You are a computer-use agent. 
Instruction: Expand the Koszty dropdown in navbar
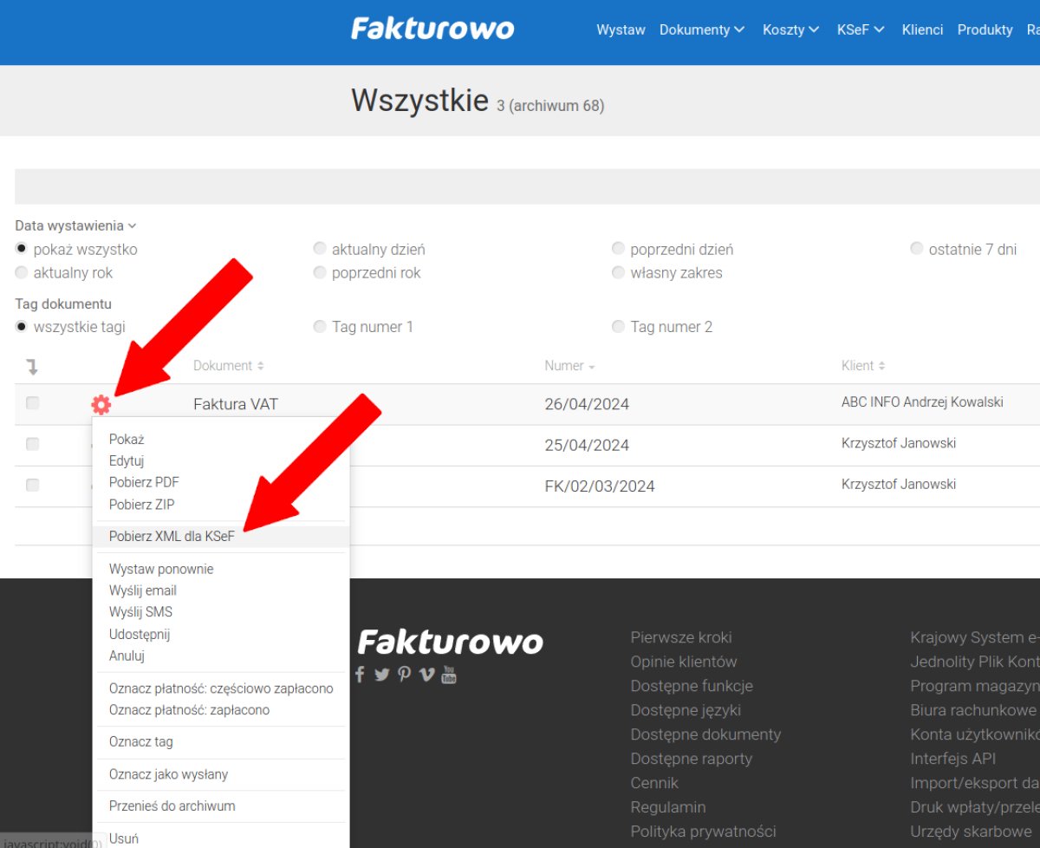click(x=791, y=29)
